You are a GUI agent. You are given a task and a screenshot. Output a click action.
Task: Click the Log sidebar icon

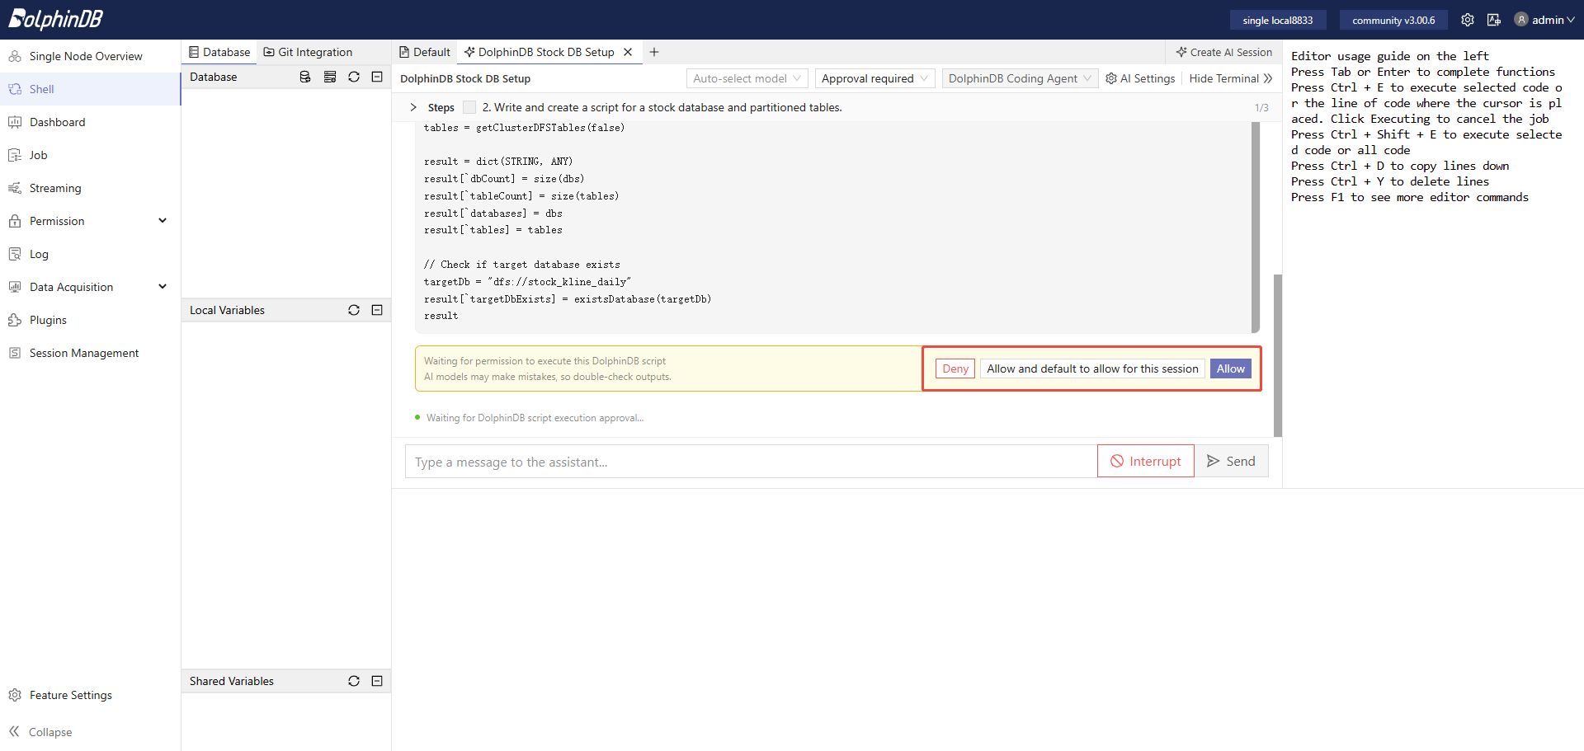pyautogui.click(x=15, y=254)
